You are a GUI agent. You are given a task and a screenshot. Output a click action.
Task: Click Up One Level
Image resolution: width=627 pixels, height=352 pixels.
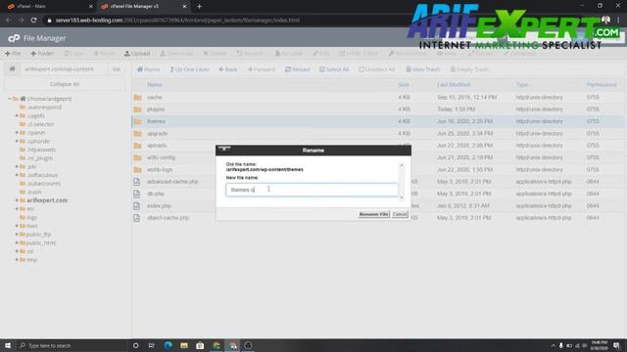tap(189, 69)
